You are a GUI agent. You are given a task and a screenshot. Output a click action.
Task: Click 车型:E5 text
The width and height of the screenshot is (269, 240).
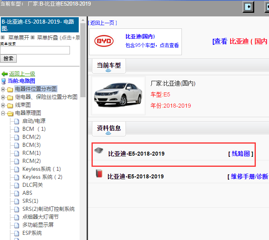[160, 94]
